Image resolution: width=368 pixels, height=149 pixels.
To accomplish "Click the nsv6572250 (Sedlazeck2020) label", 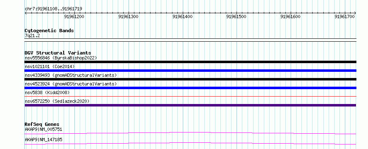I will pos(57,101).
